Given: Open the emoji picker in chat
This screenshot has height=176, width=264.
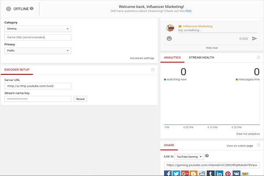Looking at the screenshot, I should (169, 39).
